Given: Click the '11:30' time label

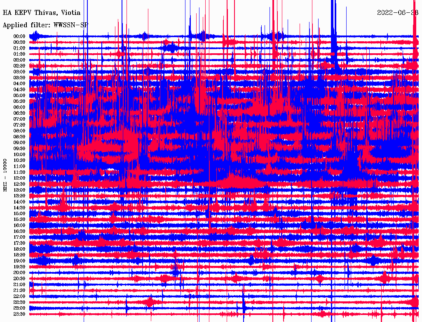Looking at the screenshot, I should click(19, 172).
